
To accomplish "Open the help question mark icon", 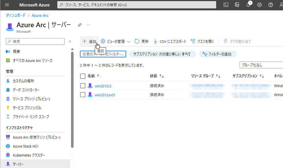I will pyautogui.click(x=270, y=5).
